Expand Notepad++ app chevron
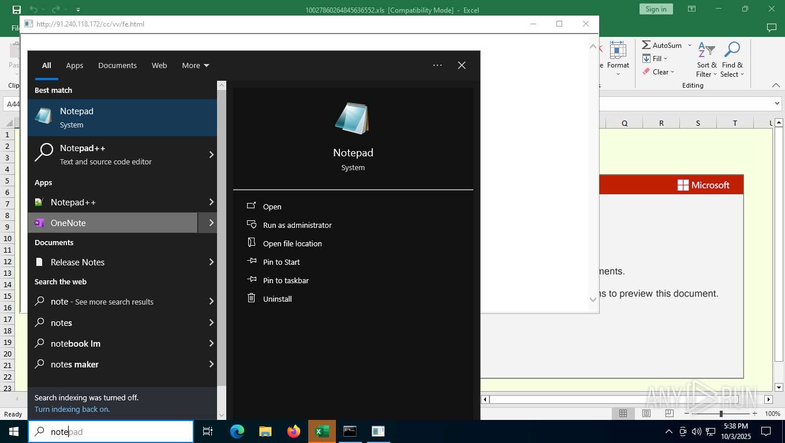 pos(211,202)
